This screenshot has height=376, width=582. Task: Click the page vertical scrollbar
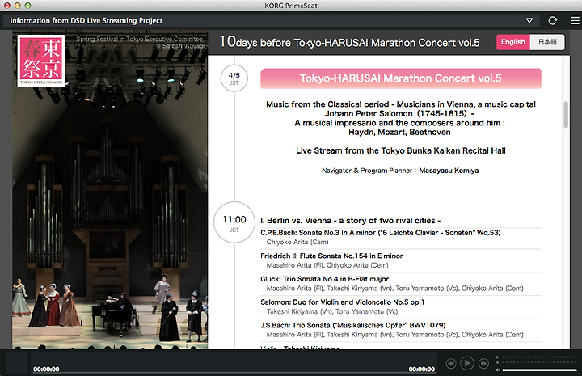(566, 114)
